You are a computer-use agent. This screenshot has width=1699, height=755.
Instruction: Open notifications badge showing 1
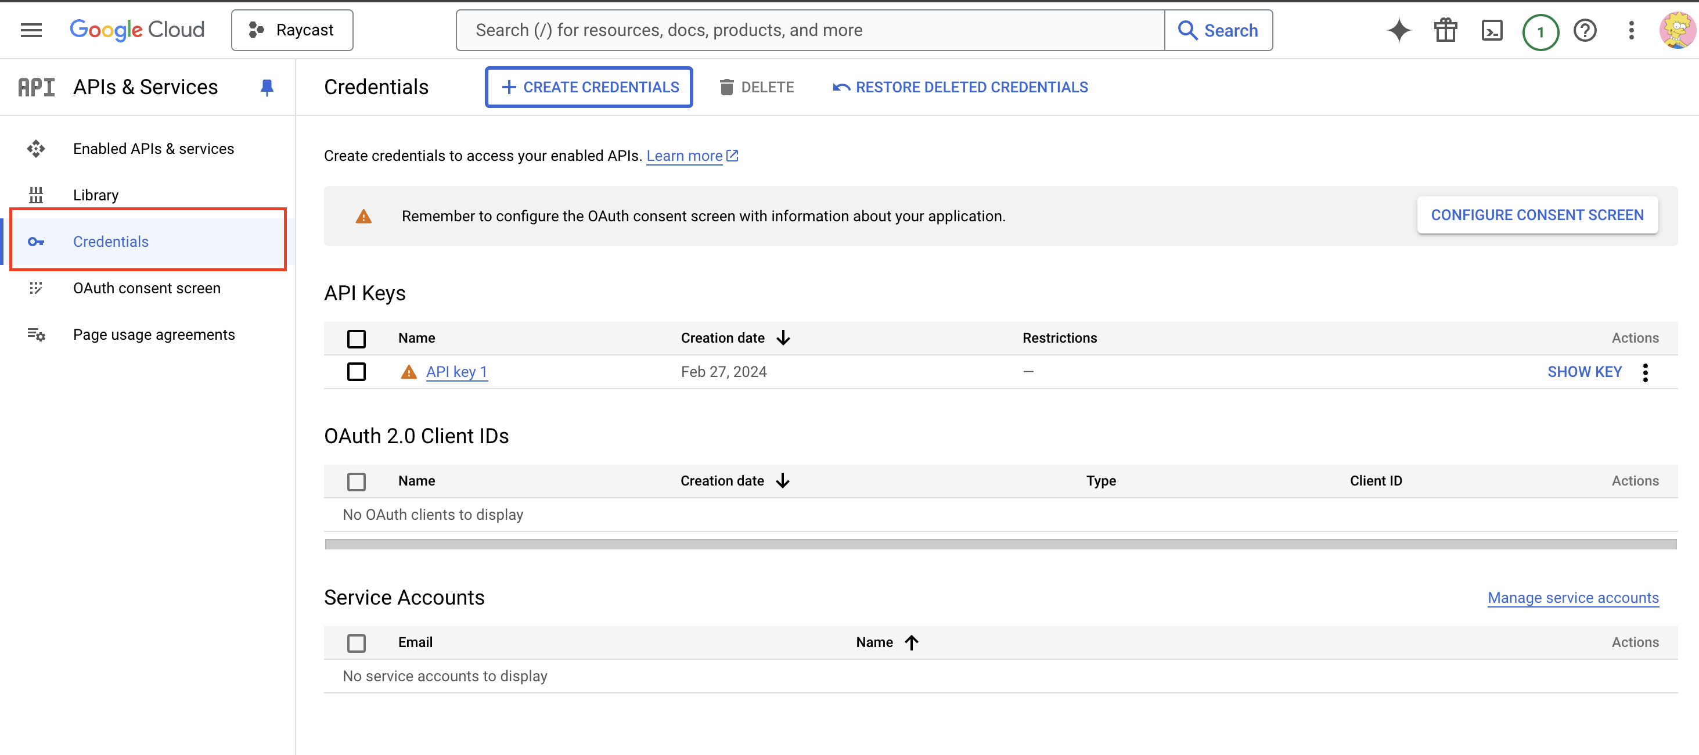1540,32
